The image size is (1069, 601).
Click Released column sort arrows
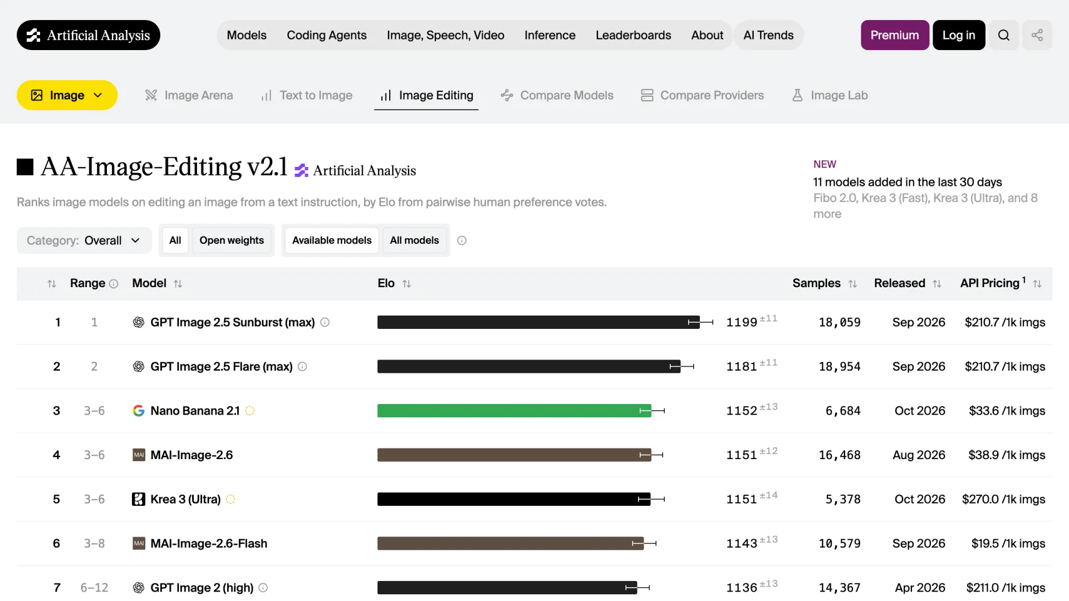coord(937,284)
